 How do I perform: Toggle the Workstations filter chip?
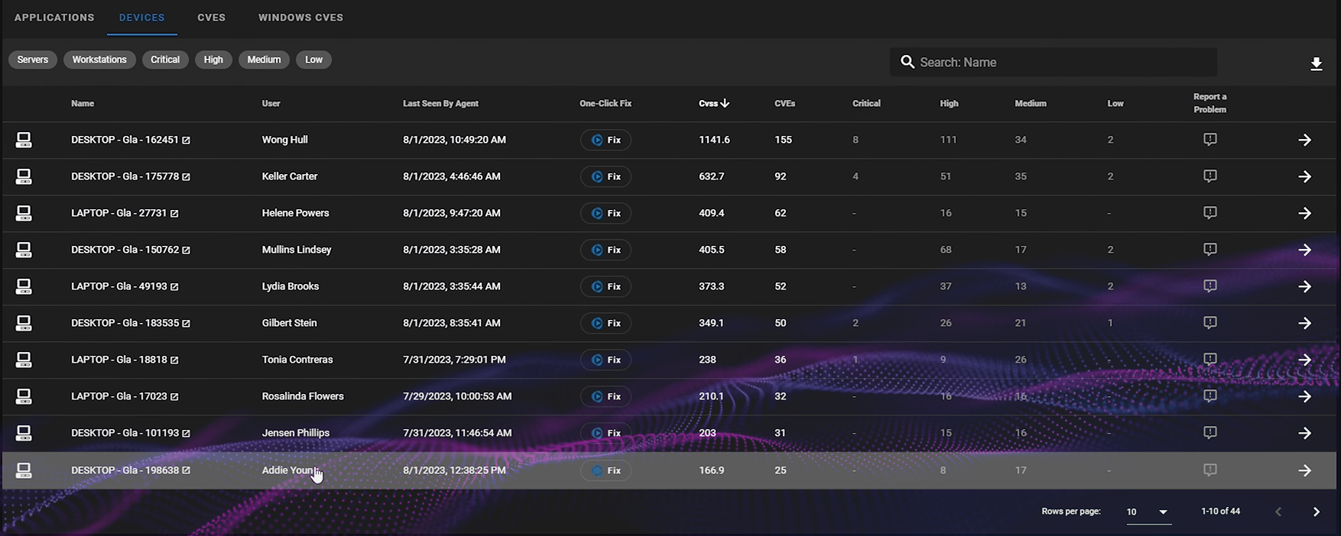pos(99,60)
